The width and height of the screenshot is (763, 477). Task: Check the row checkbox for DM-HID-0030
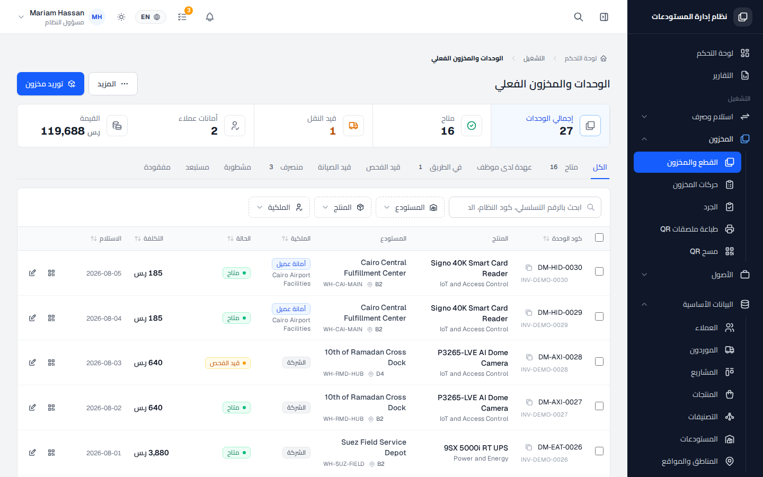(599, 271)
